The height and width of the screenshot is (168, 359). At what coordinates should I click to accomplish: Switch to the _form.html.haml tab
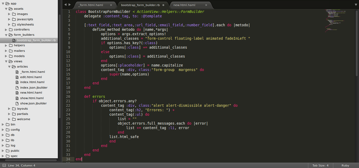click(x=92, y=5)
